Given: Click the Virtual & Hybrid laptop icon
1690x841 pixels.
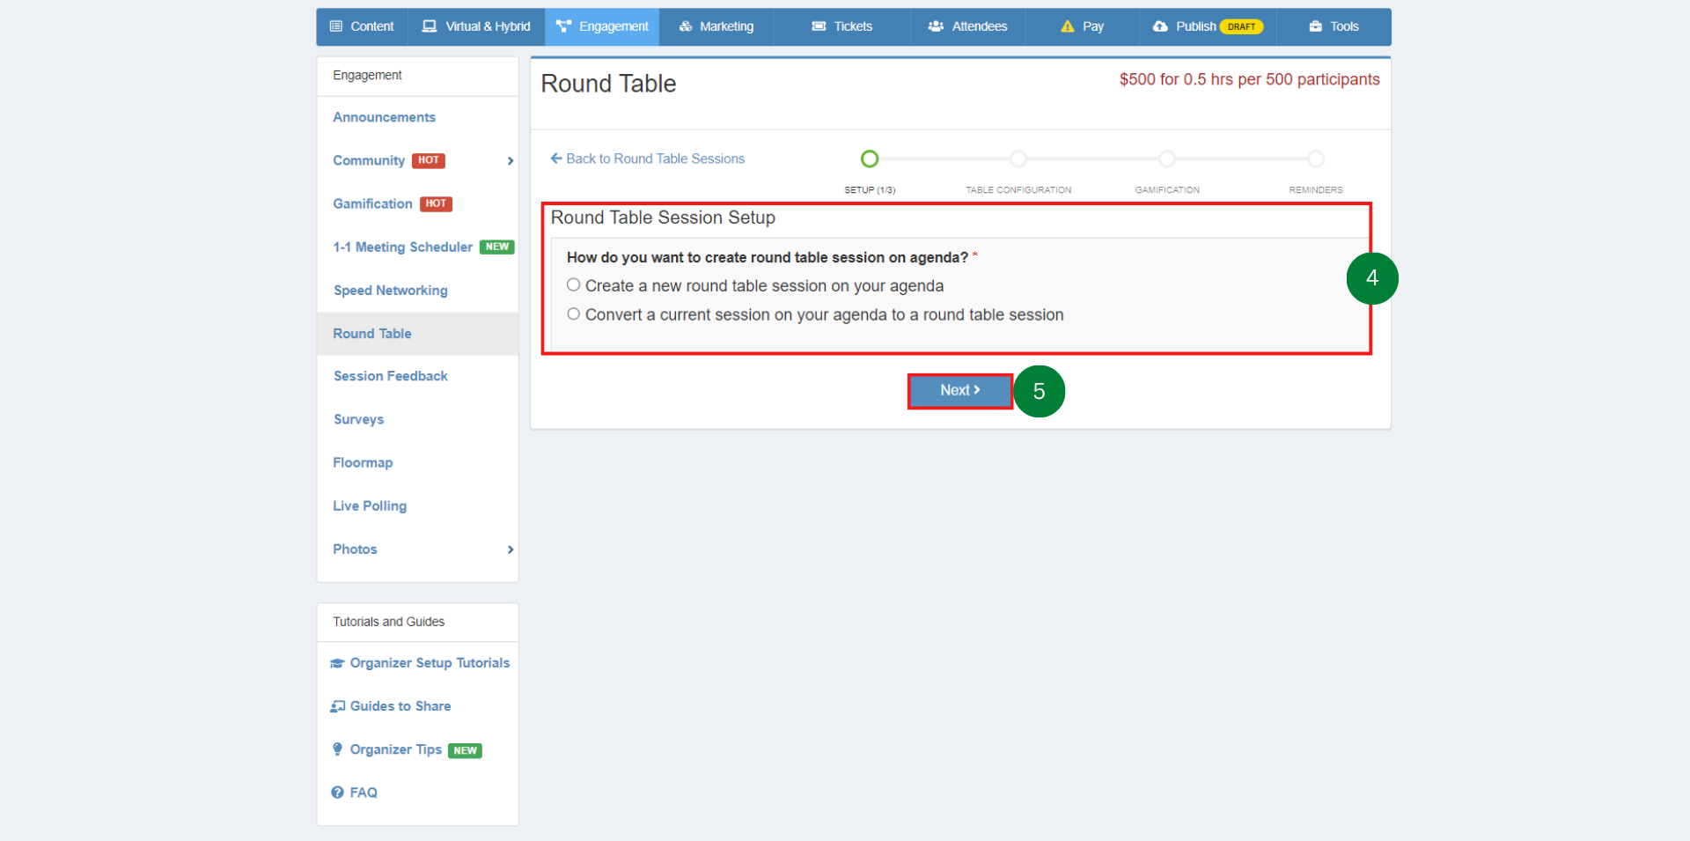Looking at the screenshot, I should pyautogui.click(x=430, y=26).
